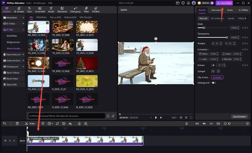252x153 pixels.
Task: Open the Filter tool tab
Action: coord(86,10)
